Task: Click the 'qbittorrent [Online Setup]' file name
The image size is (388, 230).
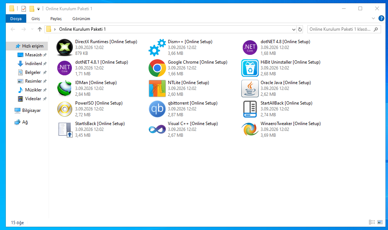Action: click(x=192, y=103)
